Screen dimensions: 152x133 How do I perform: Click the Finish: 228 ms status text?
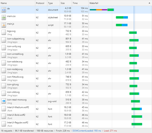coord(63,131)
